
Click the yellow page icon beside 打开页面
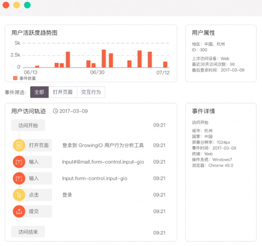pyautogui.click(x=19, y=145)
